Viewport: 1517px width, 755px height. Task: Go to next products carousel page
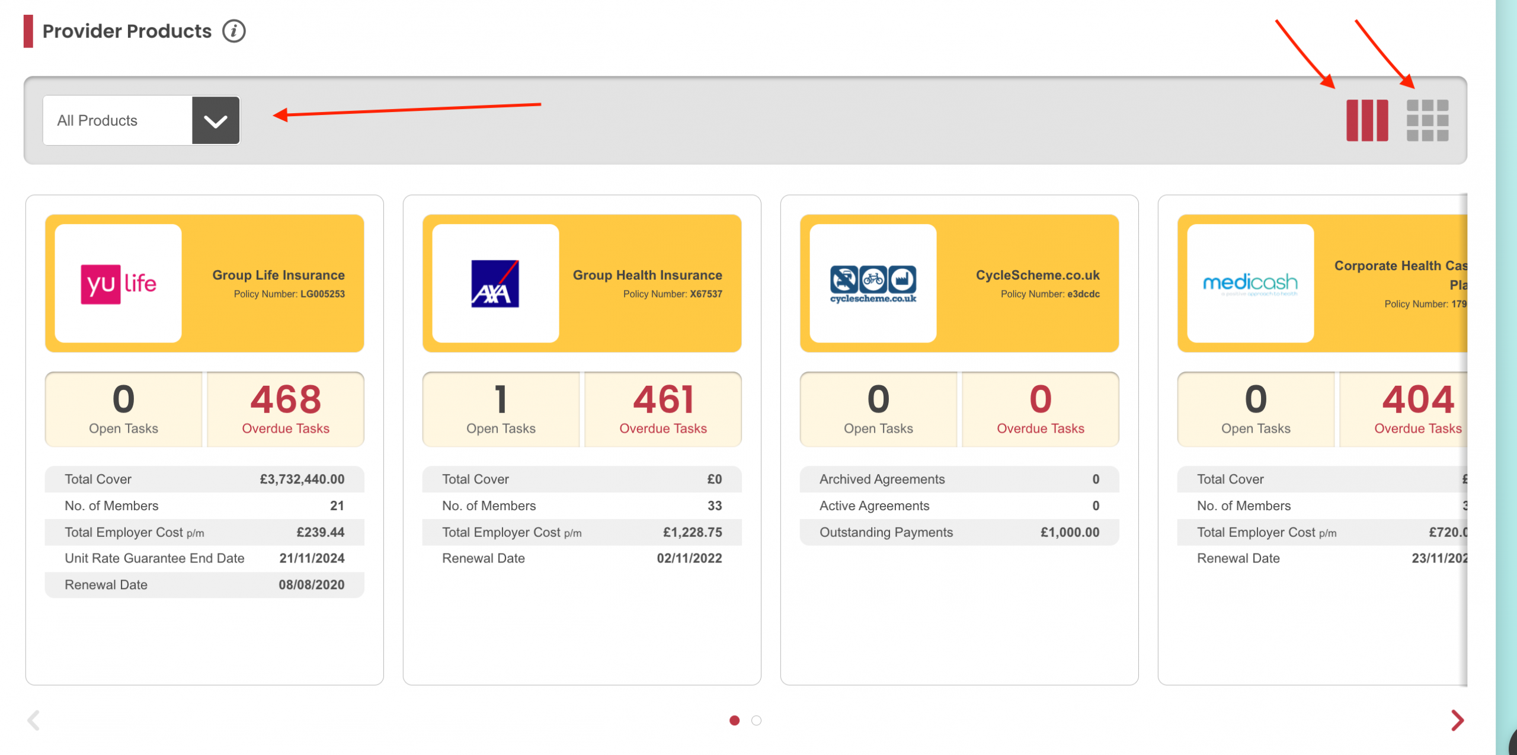point(1457,720)
